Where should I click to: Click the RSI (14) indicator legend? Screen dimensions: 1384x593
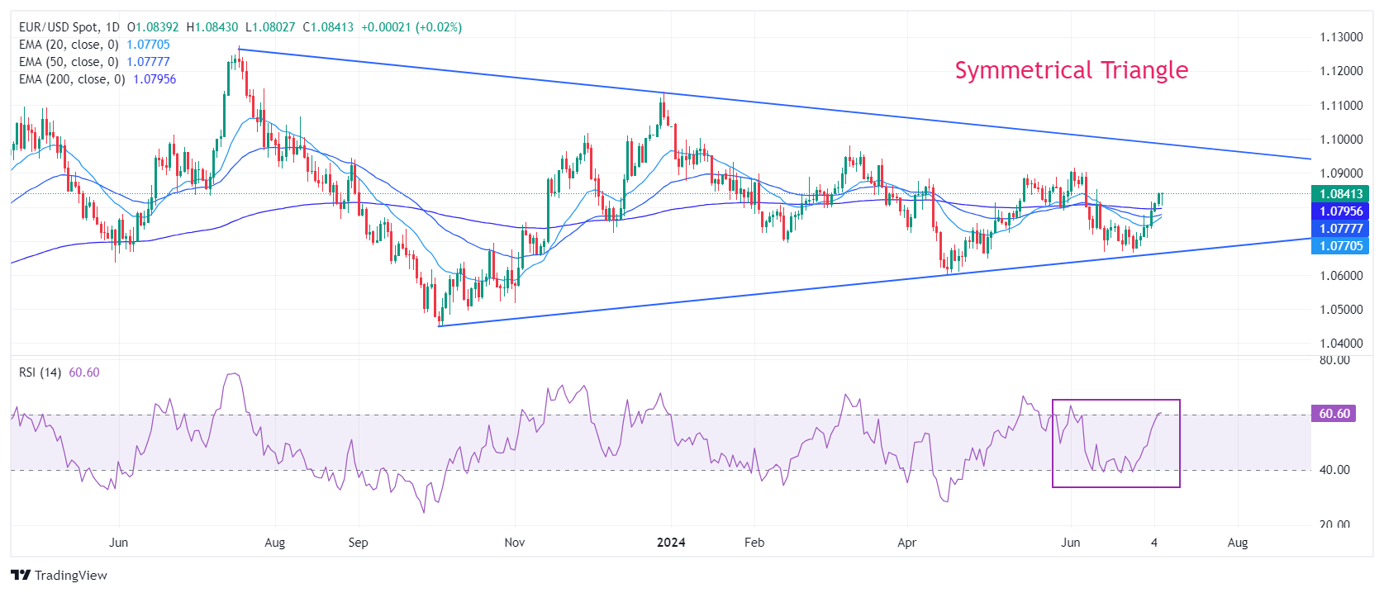click(40, 372)
